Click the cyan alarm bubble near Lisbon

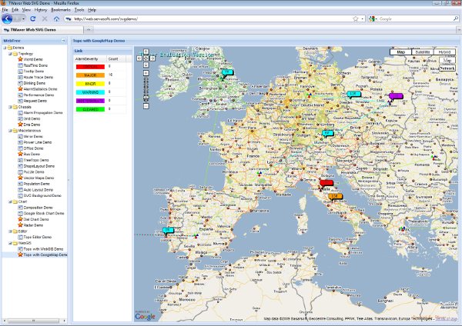coord(168,230)
